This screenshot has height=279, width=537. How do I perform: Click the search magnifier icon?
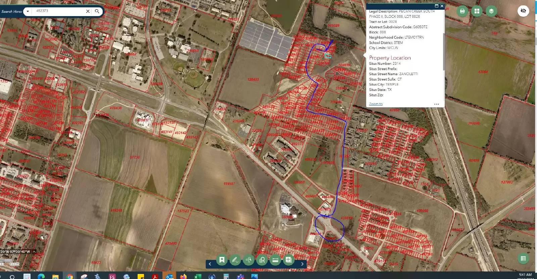tap(97, 11)
